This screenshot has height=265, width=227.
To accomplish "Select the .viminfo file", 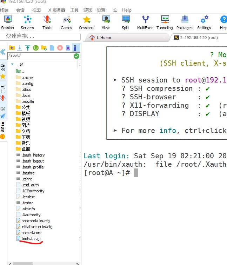I will point(26,209).
